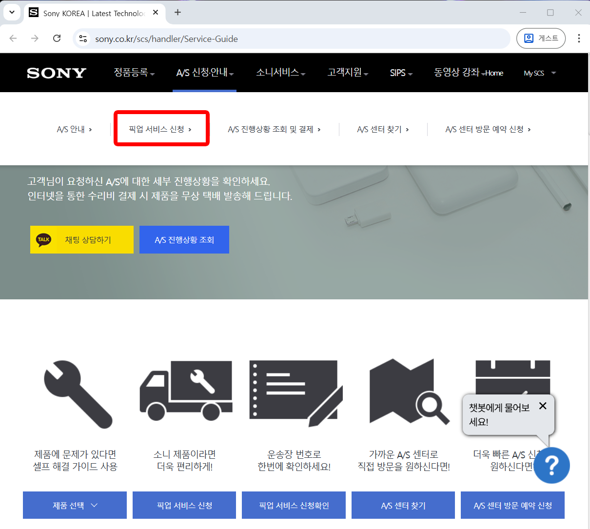Image resolution: width=590 pixels, height=529 pixels.
Task: Open the Chrome three-dot menu
Action: 579,39
